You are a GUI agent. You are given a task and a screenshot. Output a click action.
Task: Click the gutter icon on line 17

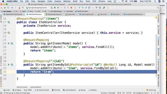pyautogui.click(x=9, y=22)
